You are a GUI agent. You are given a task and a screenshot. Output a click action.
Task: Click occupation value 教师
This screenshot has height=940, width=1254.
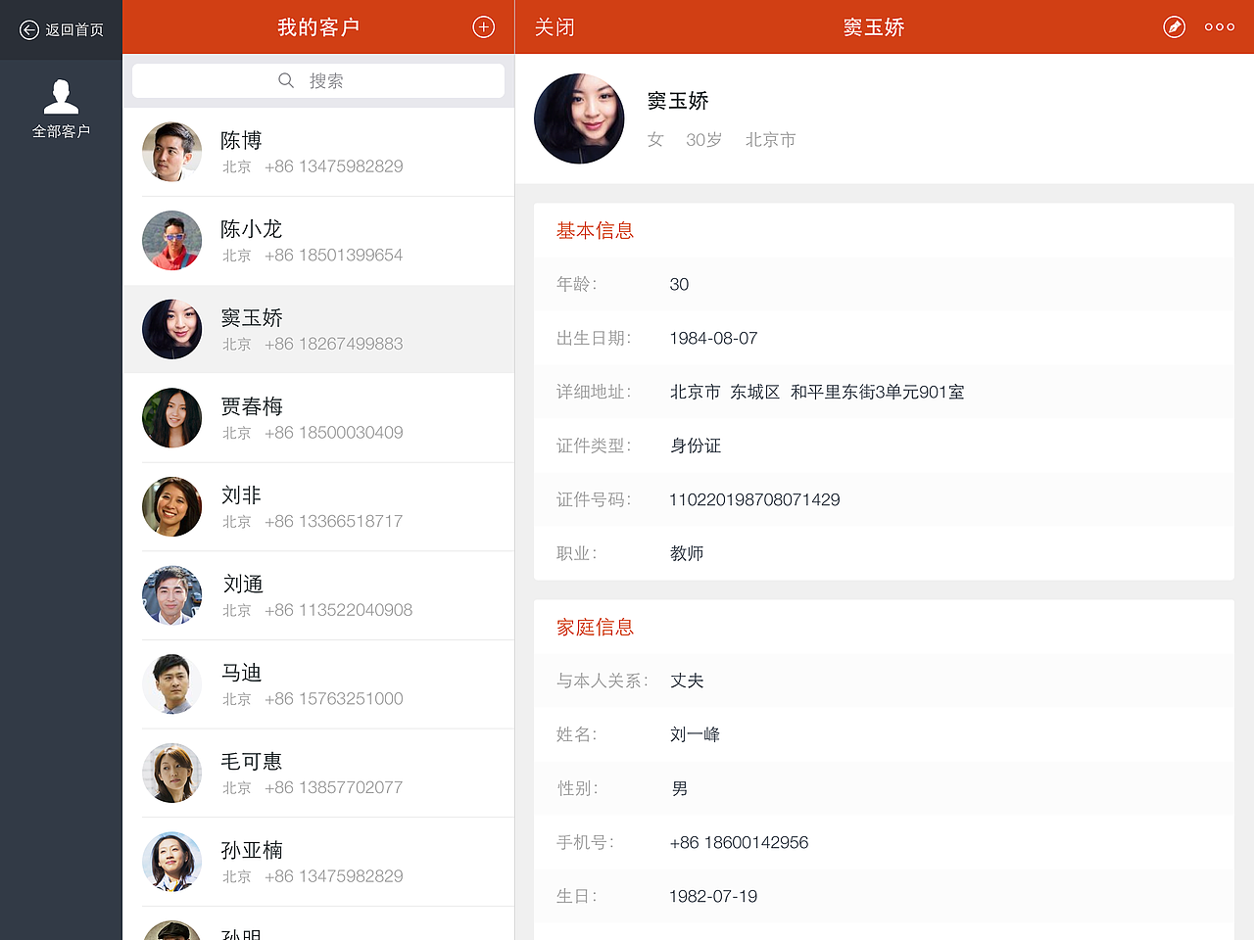pyautogui.click(x=687, y=553)
